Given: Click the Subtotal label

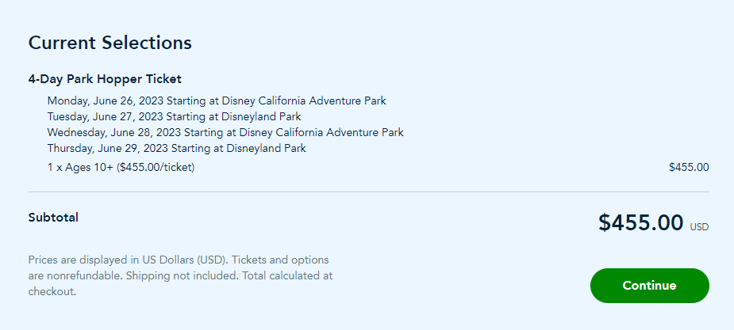Looking at the screenshot, I should click(x=53, y=217).
